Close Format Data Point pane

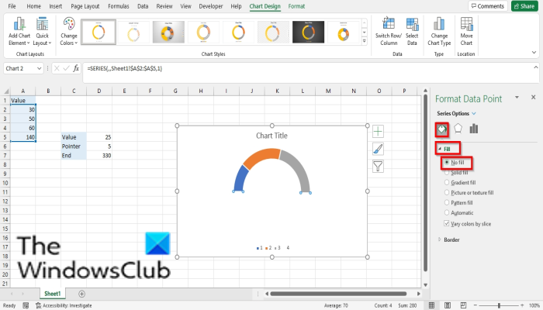click(x=534, y=98)
